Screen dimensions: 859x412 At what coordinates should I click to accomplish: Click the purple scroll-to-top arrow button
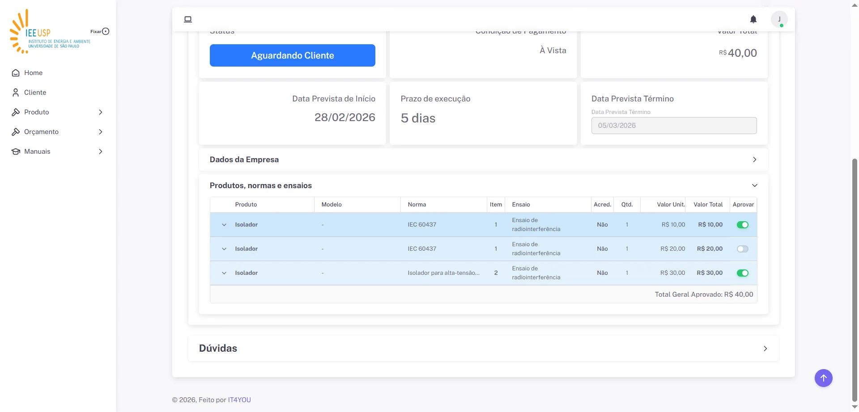point(824,378)
